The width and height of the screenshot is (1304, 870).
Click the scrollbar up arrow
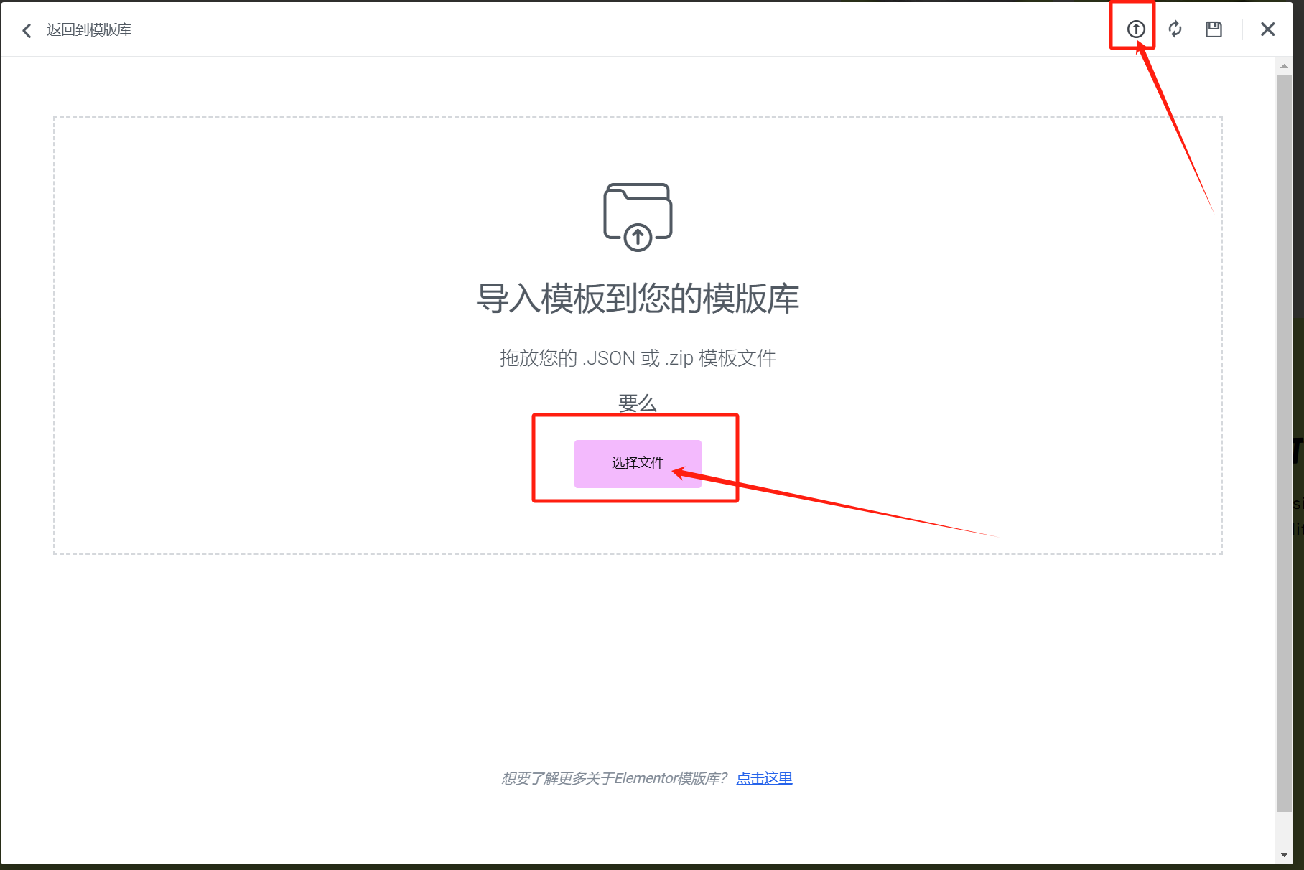click(1283, 65)
